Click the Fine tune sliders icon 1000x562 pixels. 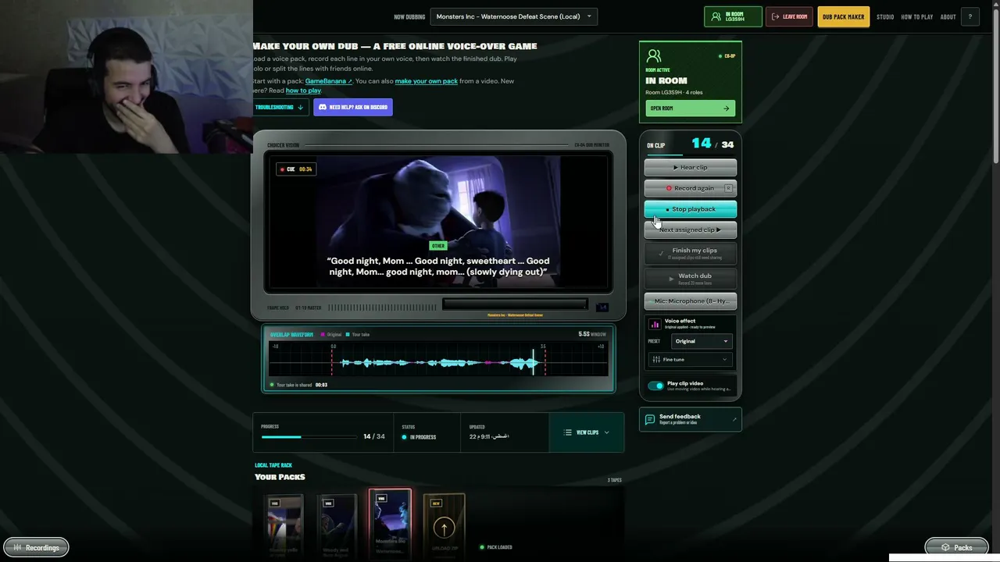[x=656, y=360]
